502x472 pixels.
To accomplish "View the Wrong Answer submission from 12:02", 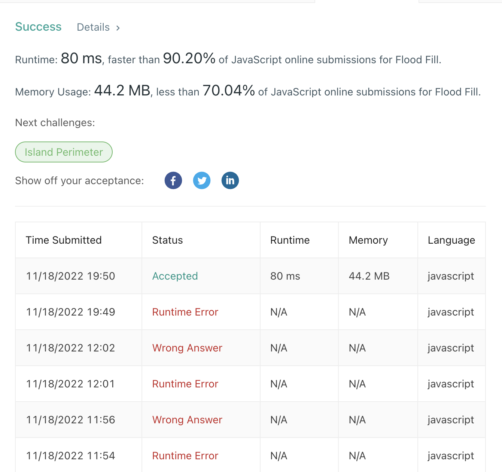I will tap(187, 348).
